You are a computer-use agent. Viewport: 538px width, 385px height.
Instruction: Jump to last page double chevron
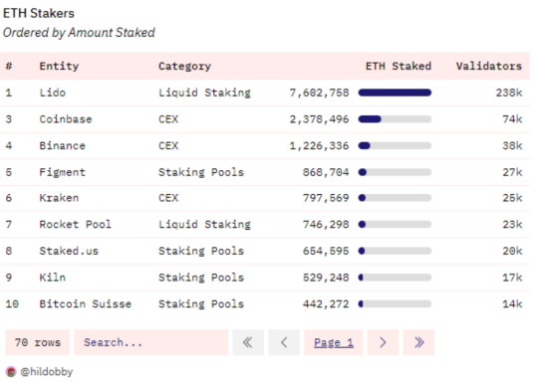pos(418,342)
